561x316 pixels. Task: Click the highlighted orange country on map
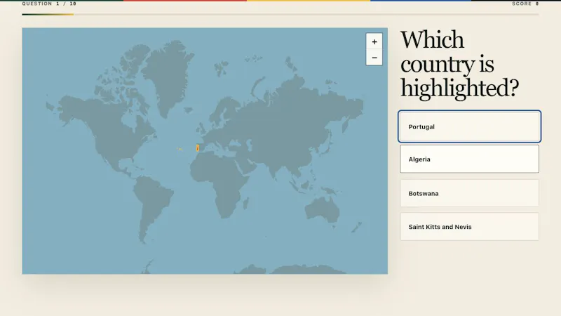(198, 148)
